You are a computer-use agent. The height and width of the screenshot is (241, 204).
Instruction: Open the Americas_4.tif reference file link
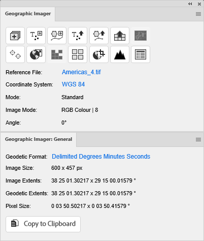pos(81,72)
